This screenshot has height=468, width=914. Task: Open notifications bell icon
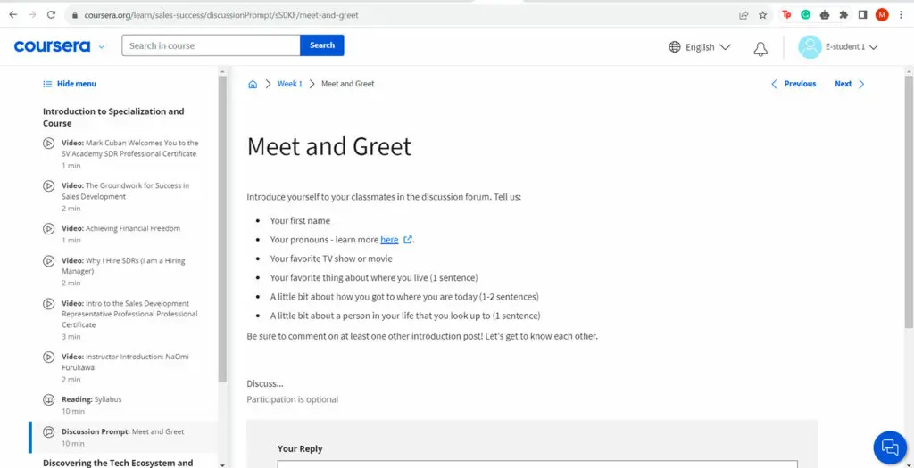tap(760, 49)
